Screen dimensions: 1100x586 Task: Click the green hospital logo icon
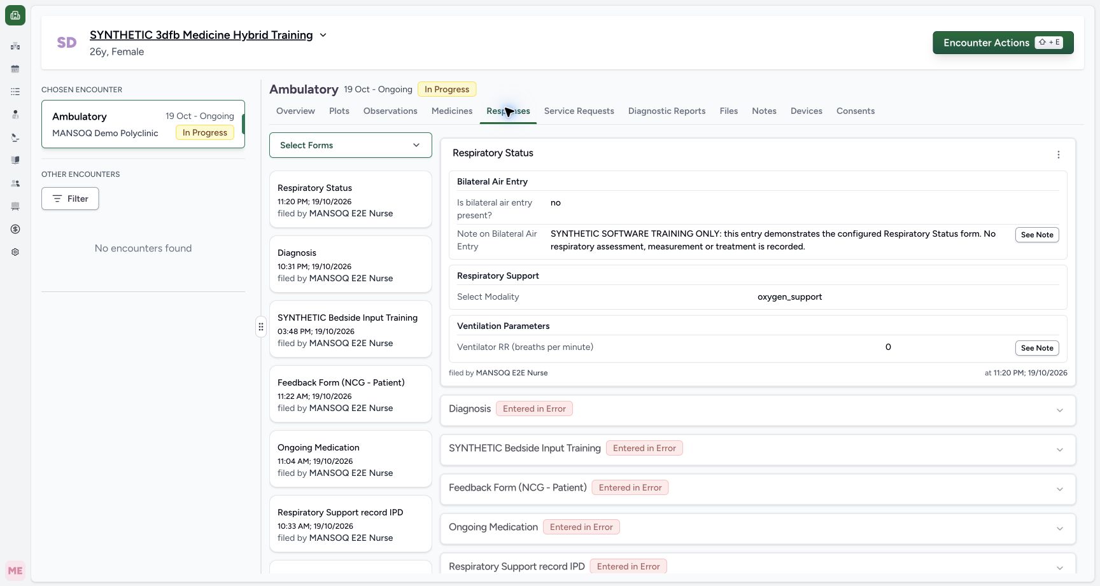click(x=15, y=15)
